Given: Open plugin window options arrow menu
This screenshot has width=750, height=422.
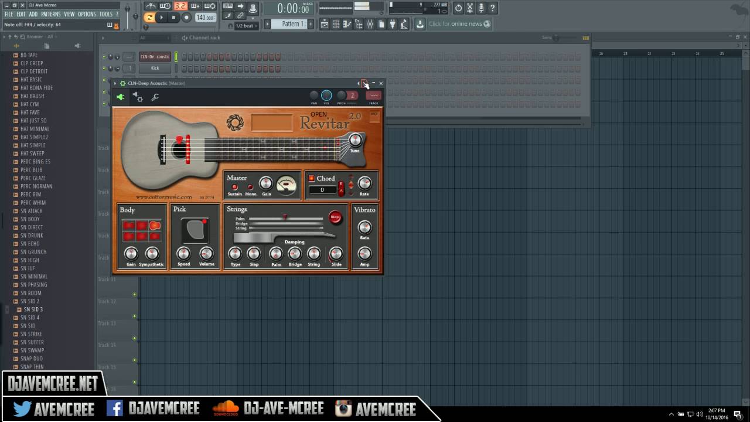Looking at the screenshot, I should (115, 83).
